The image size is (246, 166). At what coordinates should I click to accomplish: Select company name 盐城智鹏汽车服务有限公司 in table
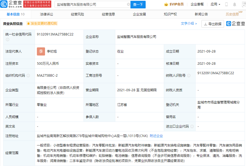137,37
